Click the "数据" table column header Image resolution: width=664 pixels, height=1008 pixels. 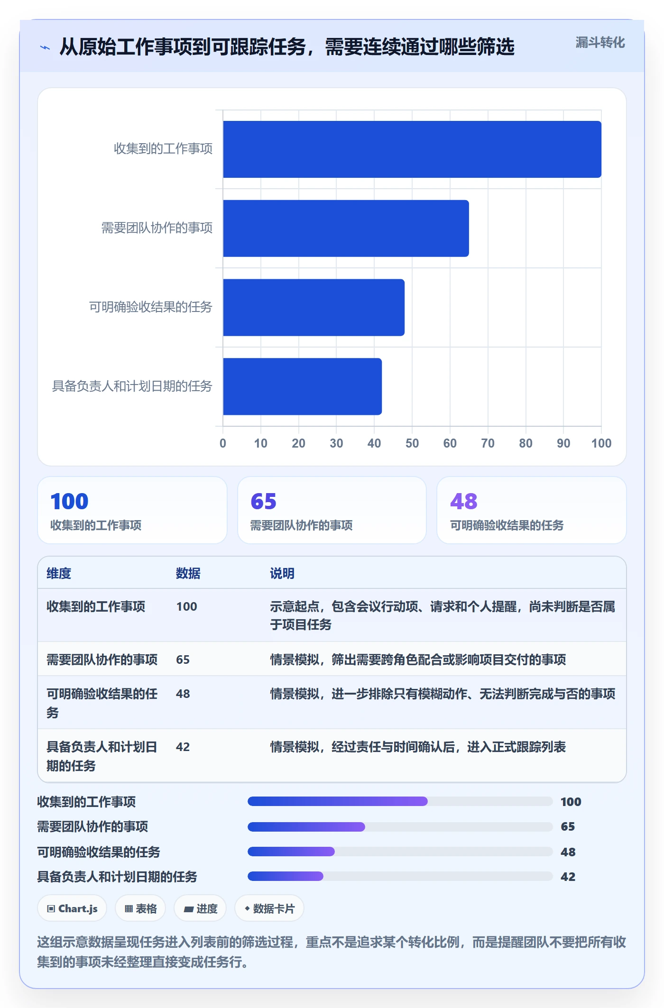pyautogui.click(x=188, y=573)
